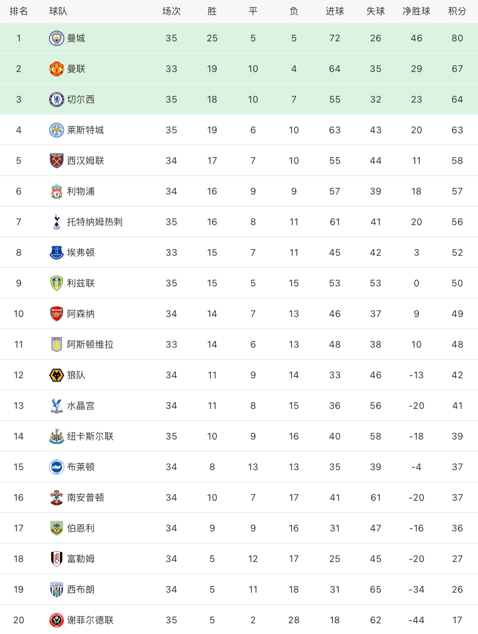Screen dimensions: 478x634
Task: Sort by the 积分 column header
Action: tap(457, 11)
